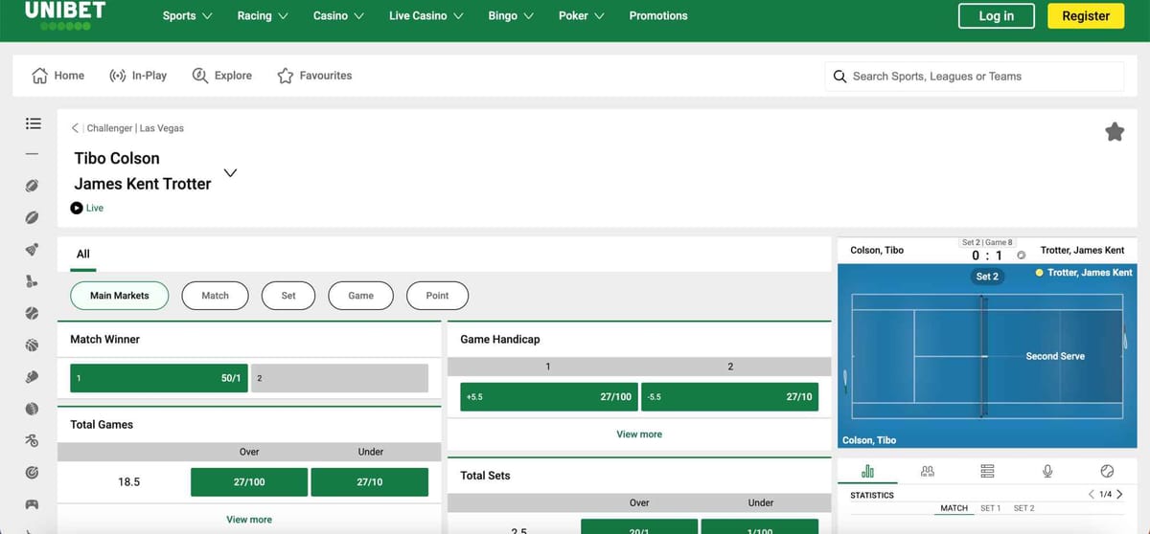Open the Live Casino dropdown menu
Viewport: 1150px width, 534px height.
(x=426, y=15)
